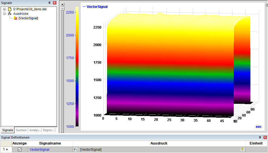Click the Signalname column header

[x=50, y=143]
